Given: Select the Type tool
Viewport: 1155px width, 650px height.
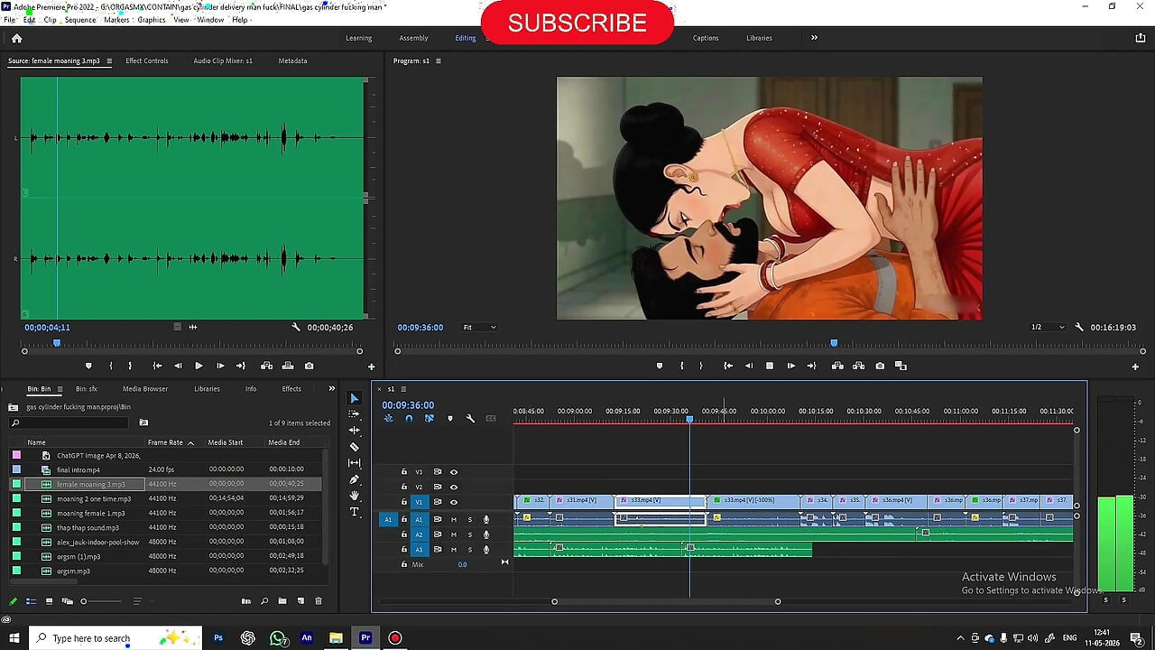Looking at the screenshot, I should (354, 512).
